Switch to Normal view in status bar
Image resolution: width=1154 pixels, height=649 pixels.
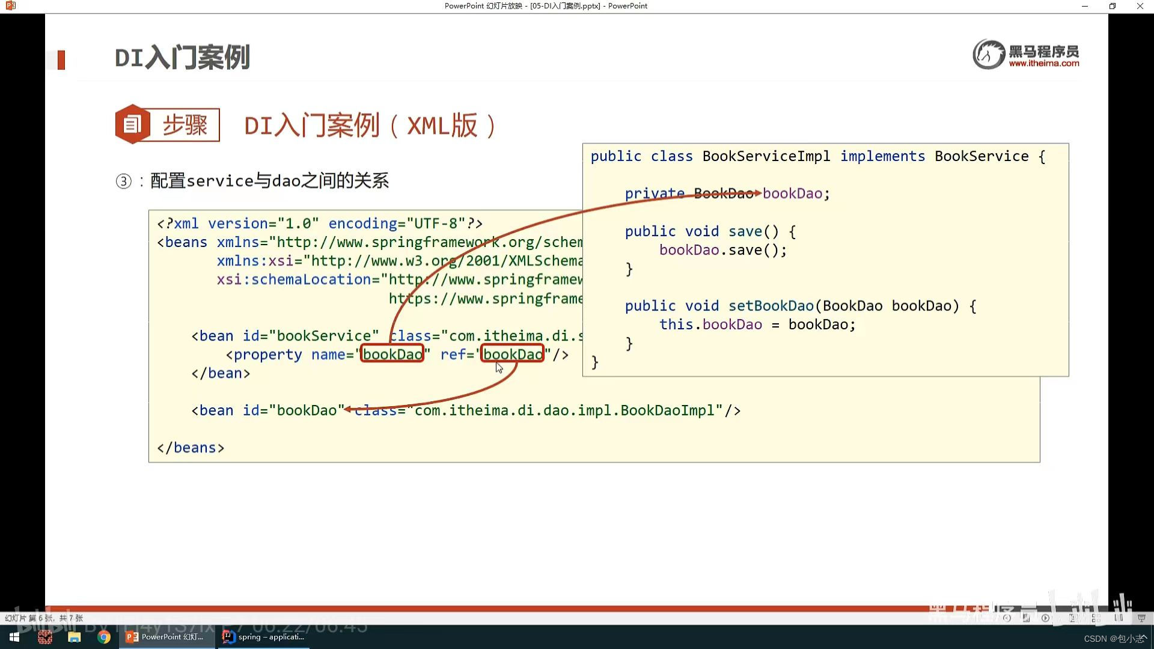click(1073, 618)
